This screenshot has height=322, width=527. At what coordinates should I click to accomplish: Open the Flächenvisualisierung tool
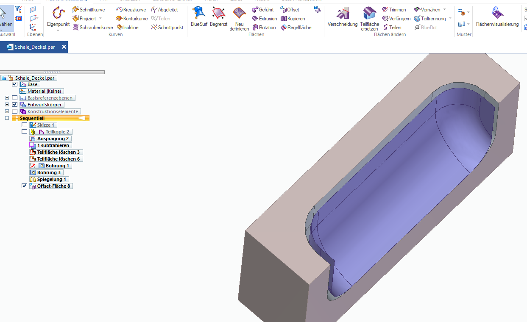click(497, 17)
